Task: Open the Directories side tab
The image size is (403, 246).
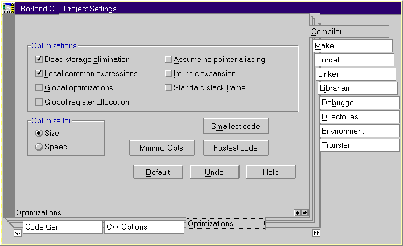Action: (360, 116)
